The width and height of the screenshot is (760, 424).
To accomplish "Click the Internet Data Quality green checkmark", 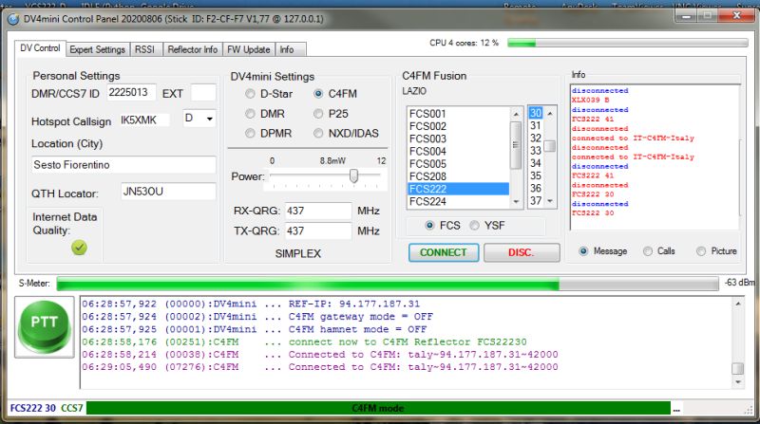I will 79,248.
